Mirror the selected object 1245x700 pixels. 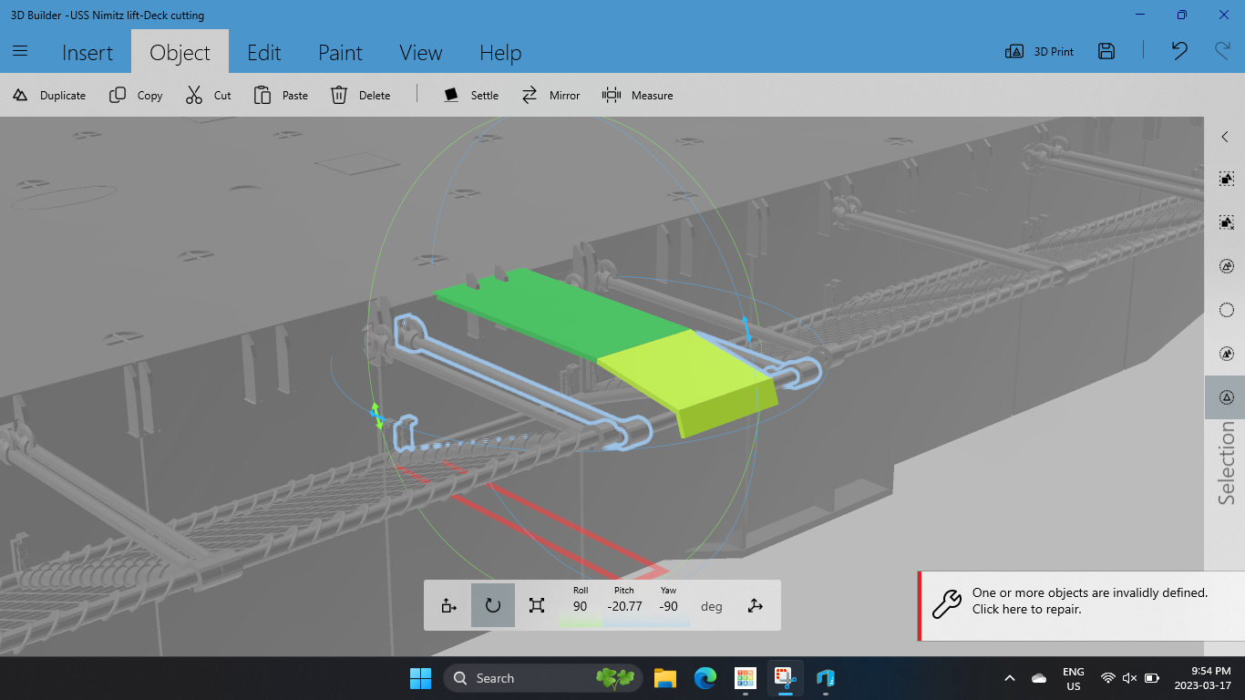pyautogui.click(x=550, y=95)
